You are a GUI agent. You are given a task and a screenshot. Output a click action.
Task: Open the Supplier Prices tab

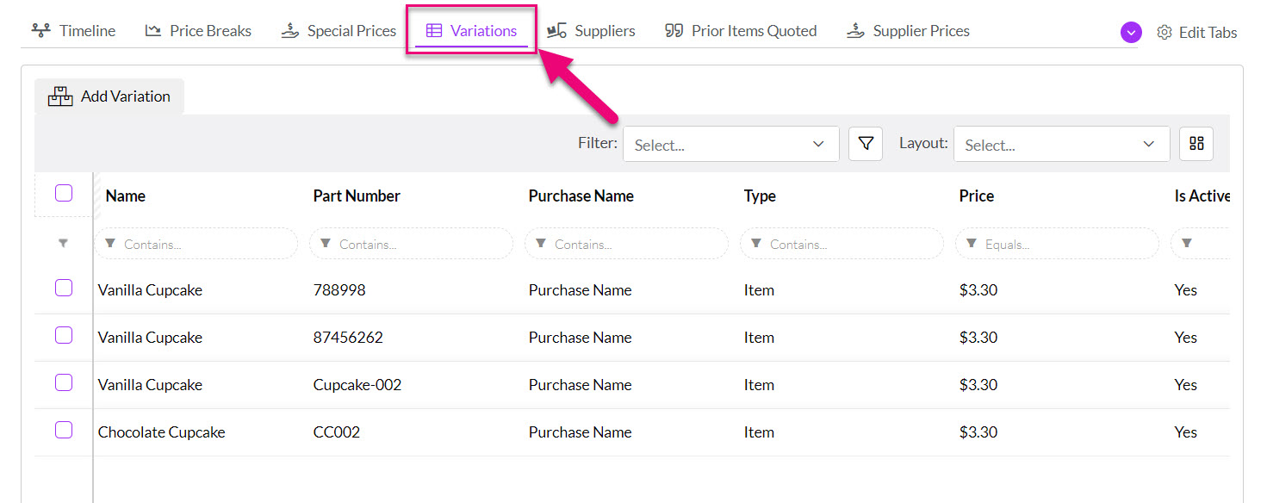[908, 31]
